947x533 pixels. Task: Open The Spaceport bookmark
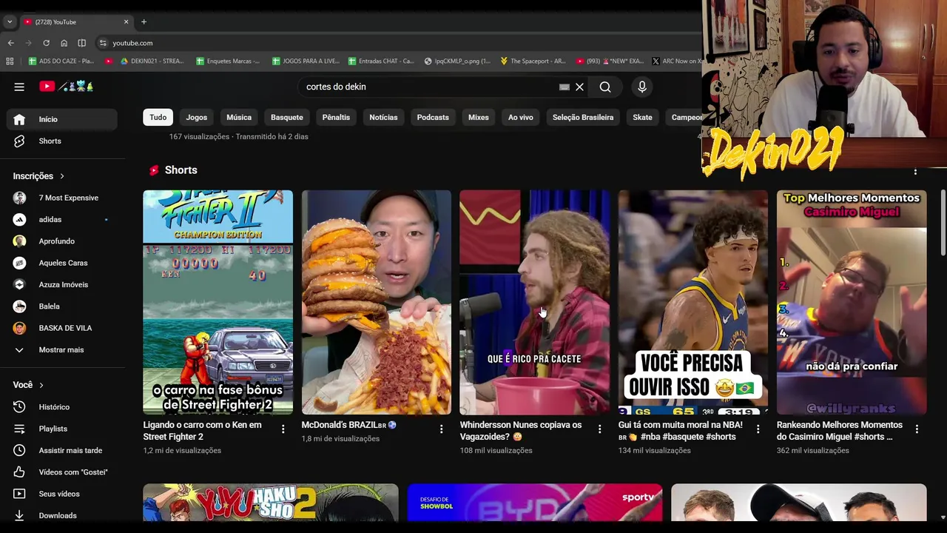533,61
